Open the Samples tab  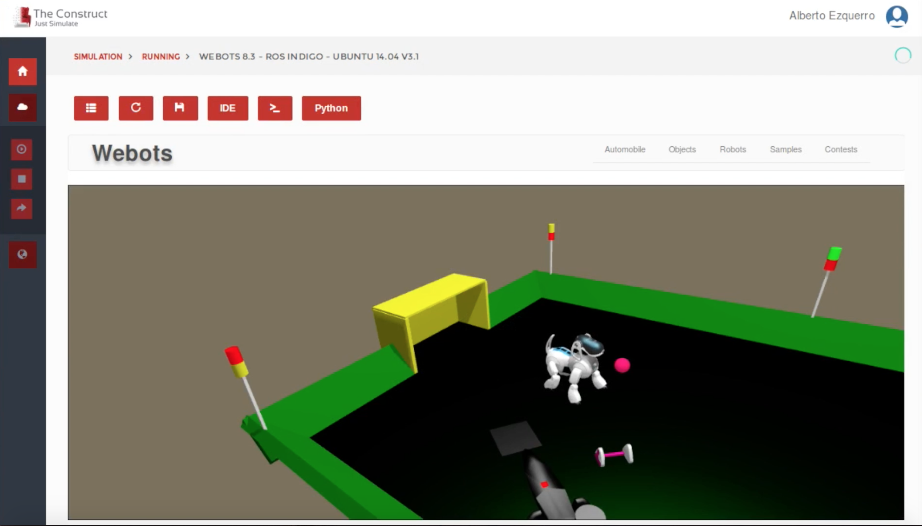tap(786, 149)
